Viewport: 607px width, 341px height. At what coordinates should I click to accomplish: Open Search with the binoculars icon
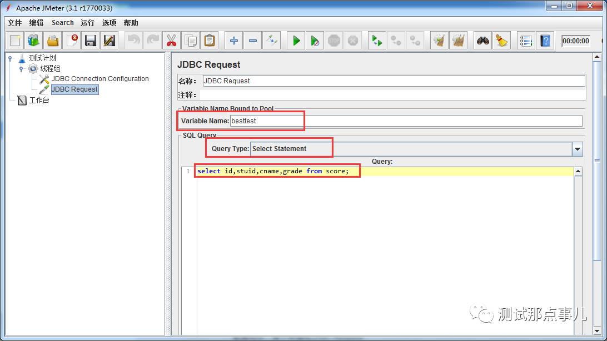tap(482, 40)
